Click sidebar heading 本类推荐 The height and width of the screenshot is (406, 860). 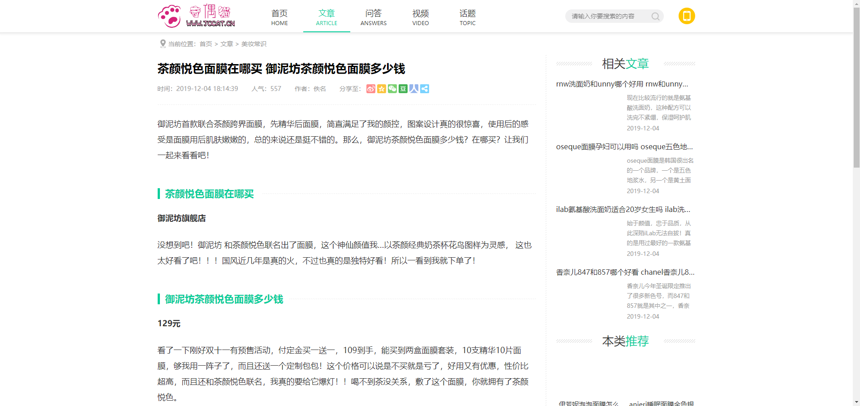pos(625,341)
